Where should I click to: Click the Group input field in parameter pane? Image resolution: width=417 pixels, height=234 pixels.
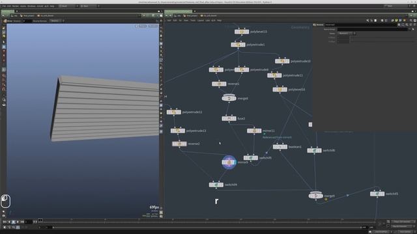[372, 29]
